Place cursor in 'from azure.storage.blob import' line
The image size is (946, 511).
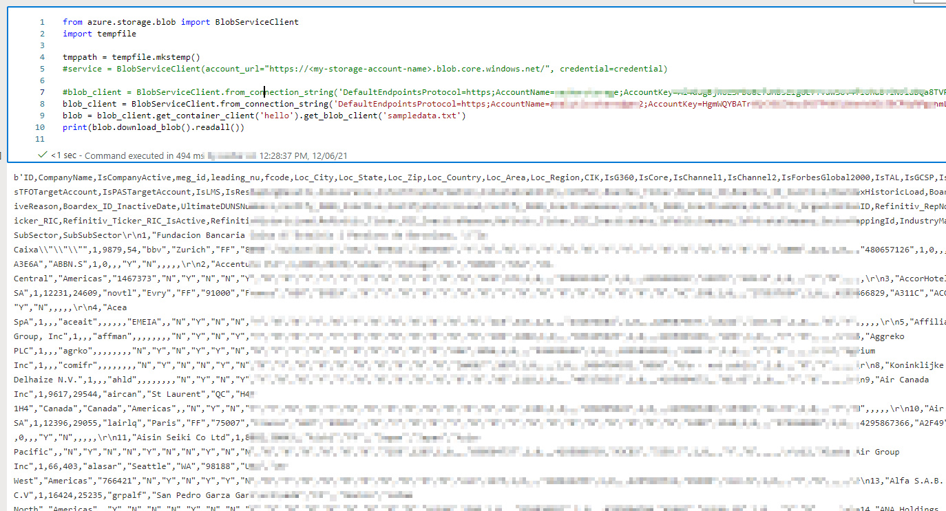[180, 22]
